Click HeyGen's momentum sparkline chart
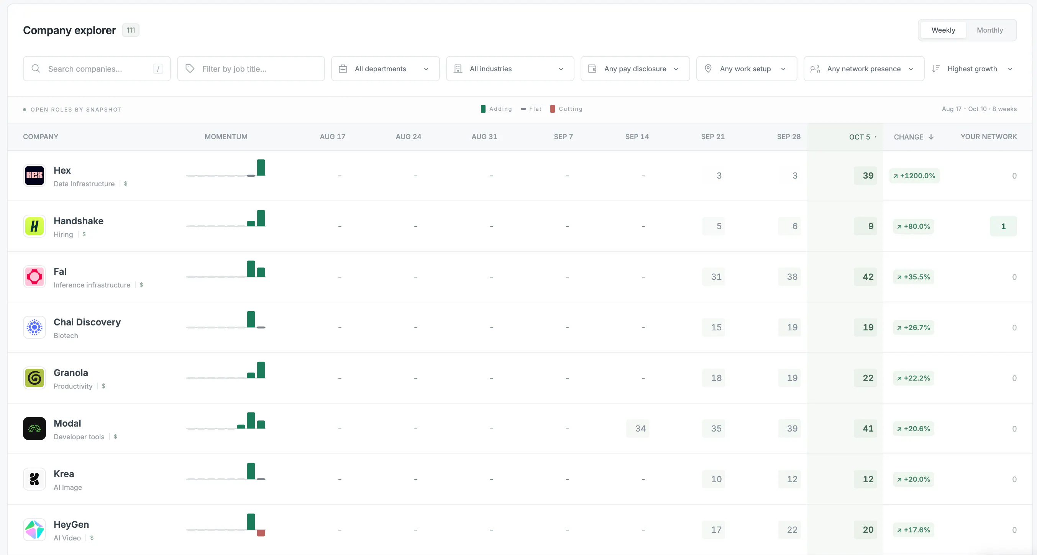 pos(226,525)
